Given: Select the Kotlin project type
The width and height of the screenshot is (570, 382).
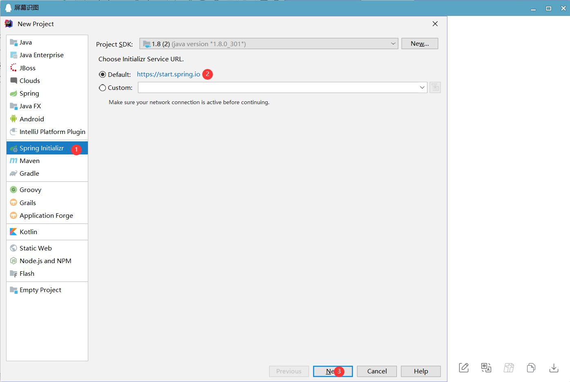Looking at the screenshot, I should point(47,232).
